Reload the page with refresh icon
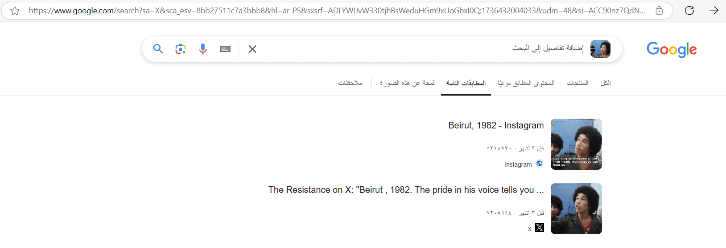 click(x=689, y=10)
